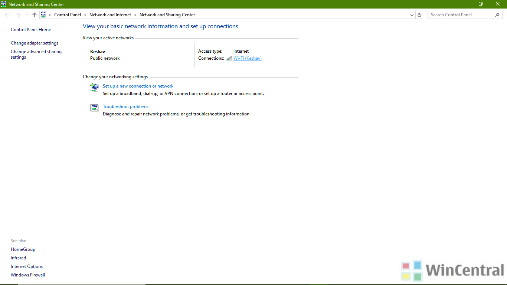The width and height of the screenshot is (507, 285).
Task: Open Wi-Fi (Keshav) connection status
Action: point(248,58)
